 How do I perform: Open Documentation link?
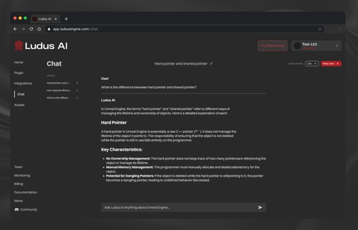click(x=25, y=192)
